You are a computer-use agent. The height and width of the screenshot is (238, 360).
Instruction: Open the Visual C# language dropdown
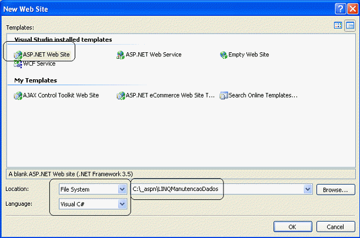click(122, 204)
